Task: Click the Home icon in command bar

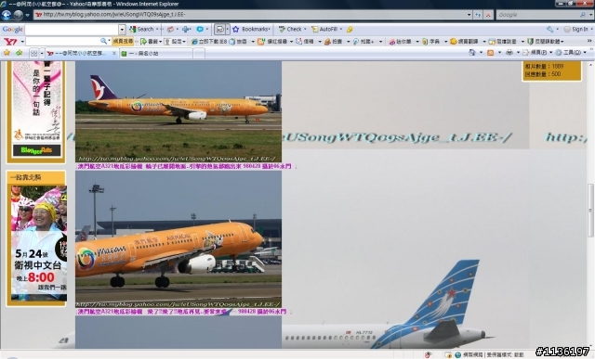Action: click(x=472, y=53)
